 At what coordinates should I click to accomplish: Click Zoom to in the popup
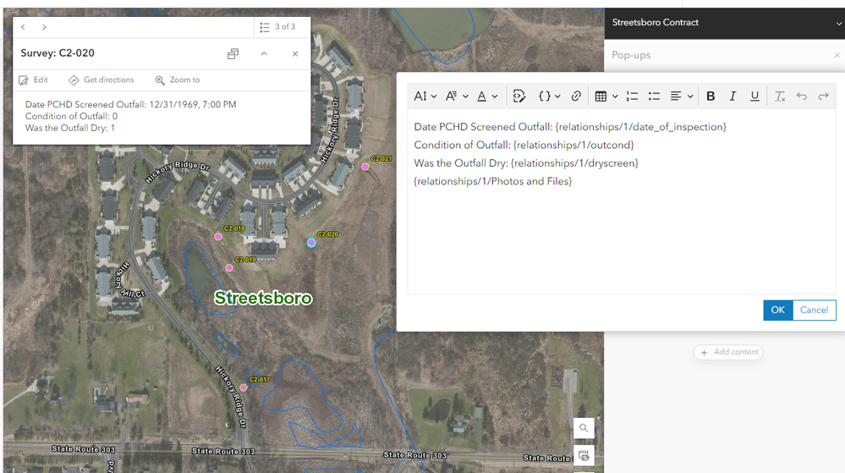point(178,80)
